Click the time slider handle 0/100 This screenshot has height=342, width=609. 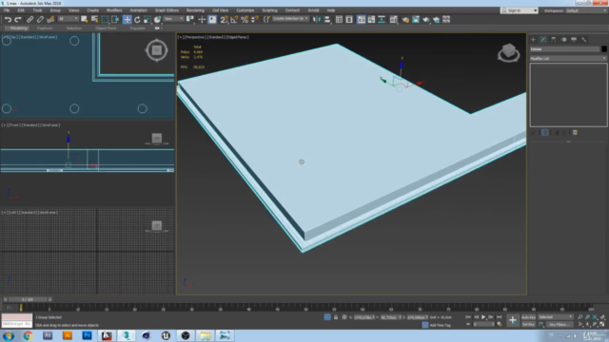point(28,300)
